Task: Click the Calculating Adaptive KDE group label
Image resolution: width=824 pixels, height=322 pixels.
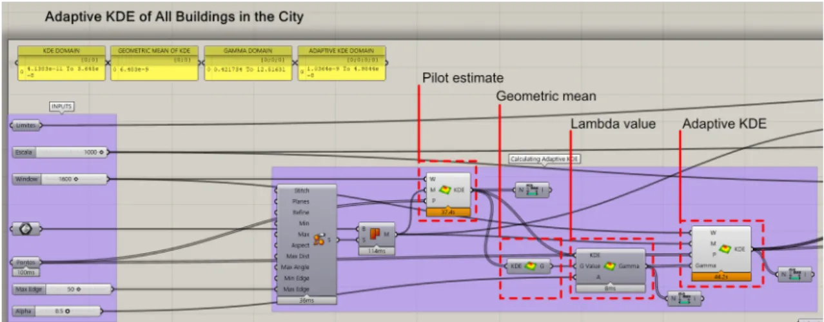Action: point(544,158)
